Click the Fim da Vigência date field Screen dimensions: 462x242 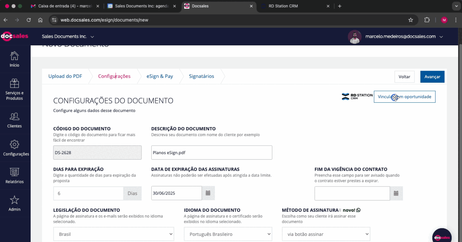tap(352, 193)
